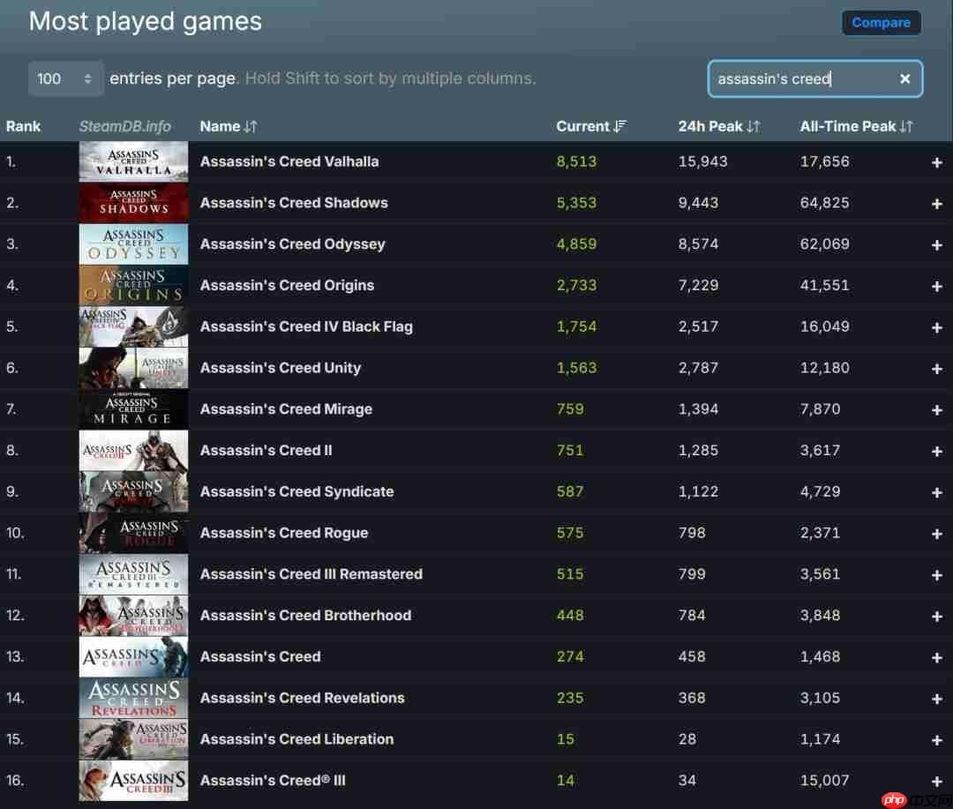Click the SteamDB.info header label

point(126,126)
